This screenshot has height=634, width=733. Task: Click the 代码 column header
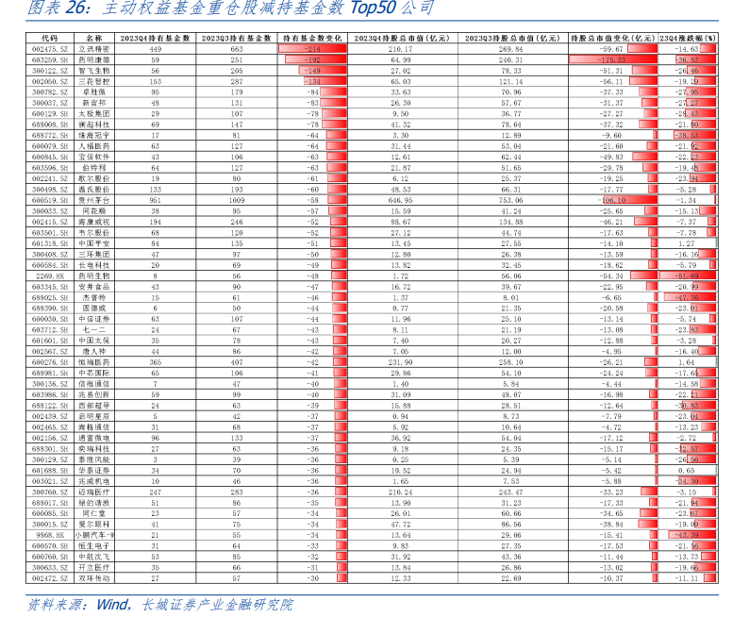45,37
